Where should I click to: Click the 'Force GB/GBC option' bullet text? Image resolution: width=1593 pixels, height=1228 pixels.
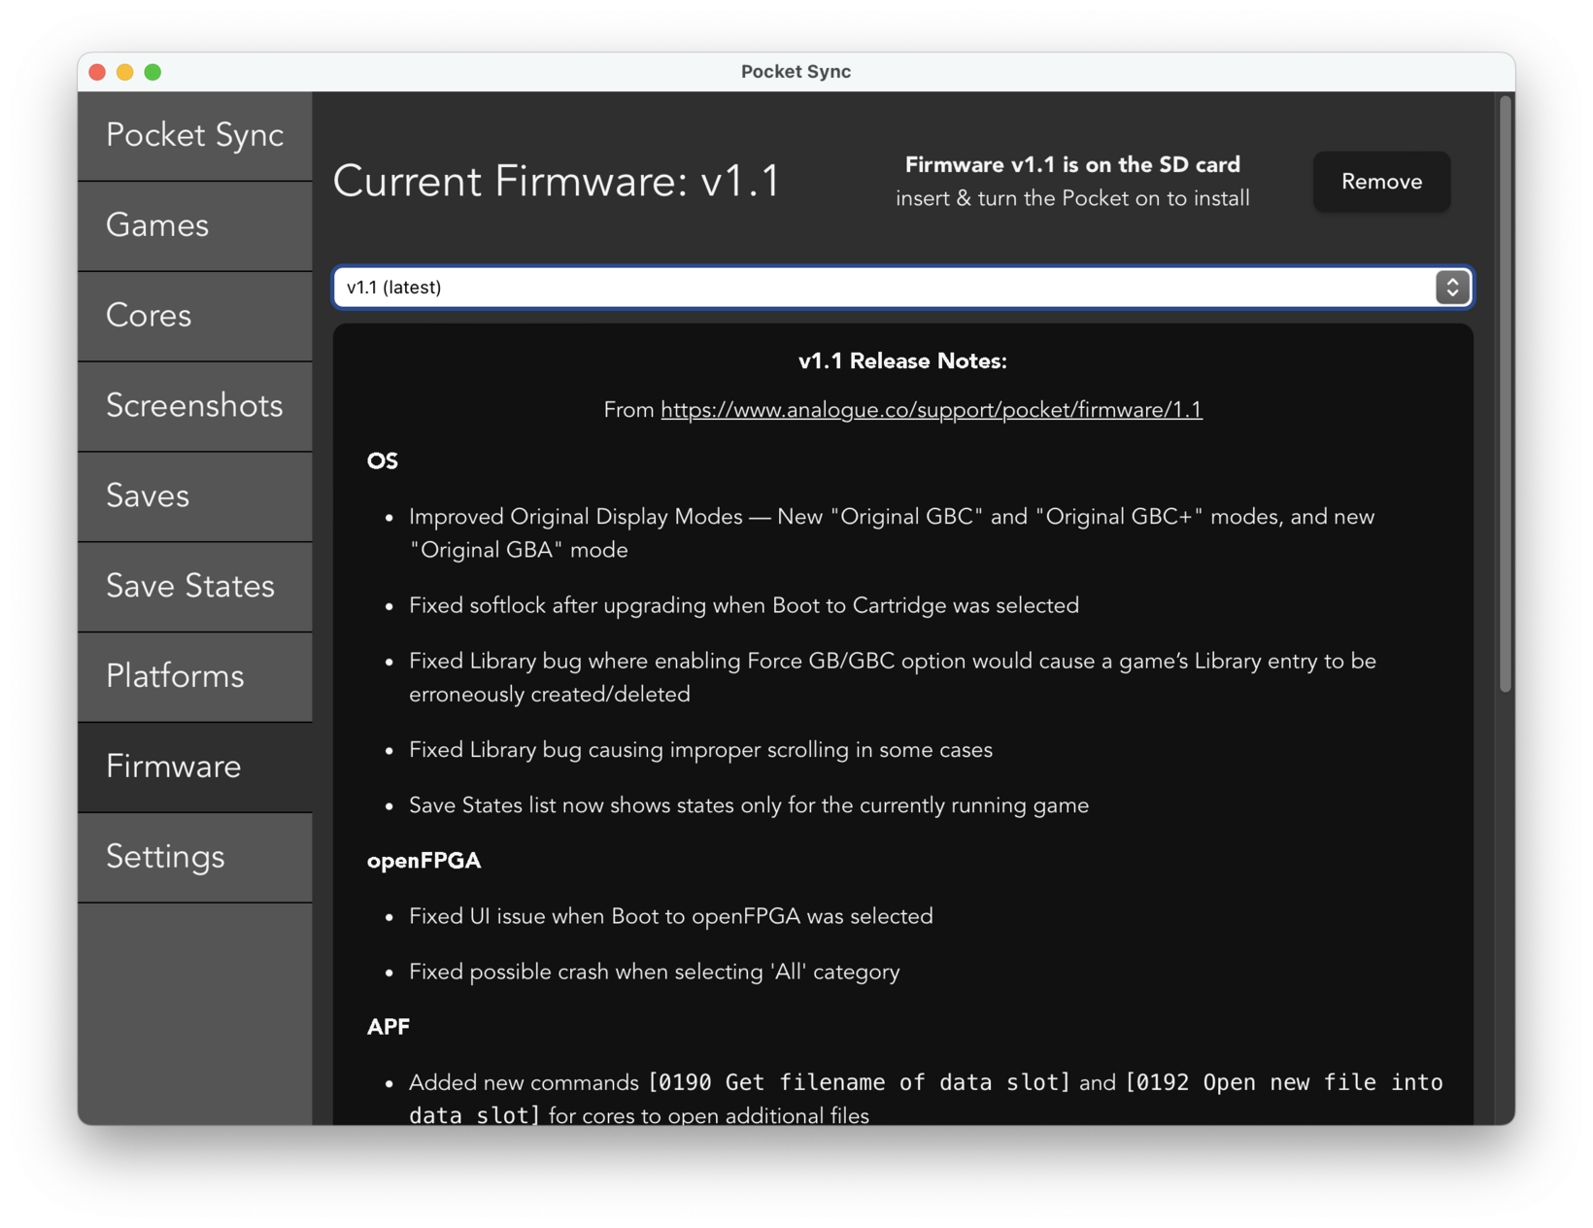click(x=893, y=678)
